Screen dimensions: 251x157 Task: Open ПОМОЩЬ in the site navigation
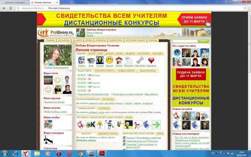tap(153, 40)
